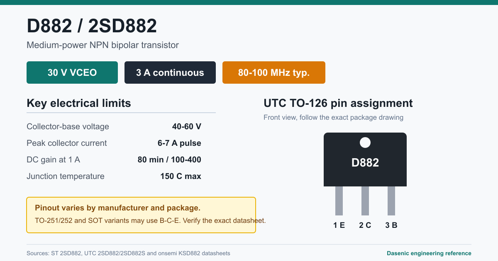Click the Medium-power NPN bipolar transistor subtitle
The height and width of the screenshot is (261, 498).
pyautogui.click(x=103, y=45)
